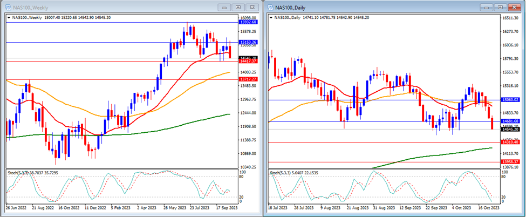Screen dimensions: 526x217
Task: Select the blue 15060.02 level label in Daily chart
Action: [510, 100]
